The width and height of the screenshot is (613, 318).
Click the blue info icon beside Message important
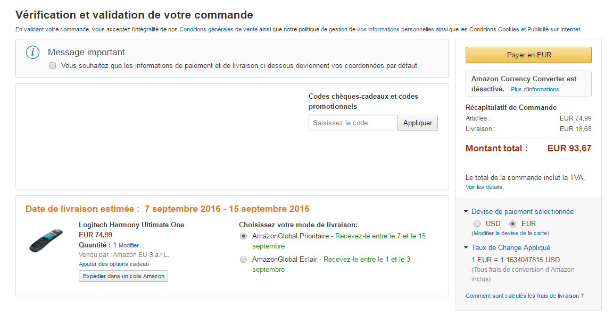[33, 52]
